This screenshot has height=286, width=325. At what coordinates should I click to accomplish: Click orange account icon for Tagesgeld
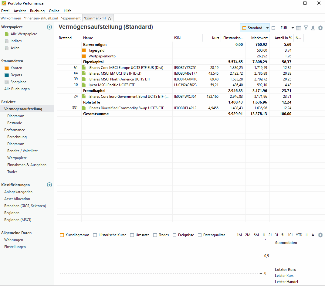click(x=84, y=50)
